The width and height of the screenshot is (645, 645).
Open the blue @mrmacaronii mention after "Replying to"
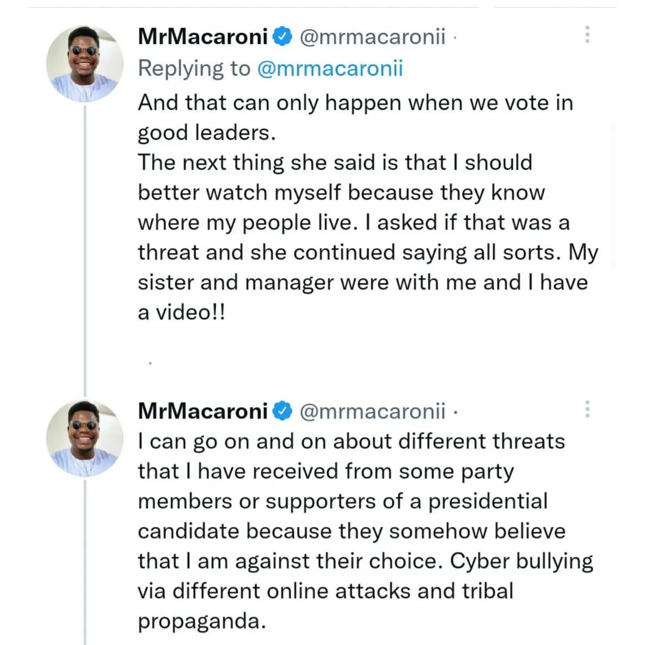329,69
